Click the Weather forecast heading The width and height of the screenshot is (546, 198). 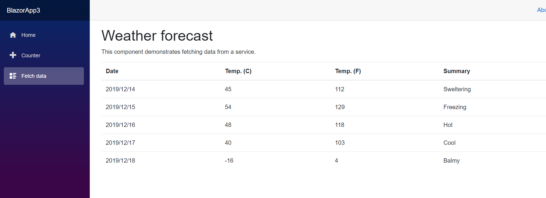click(x=157, y=36)
